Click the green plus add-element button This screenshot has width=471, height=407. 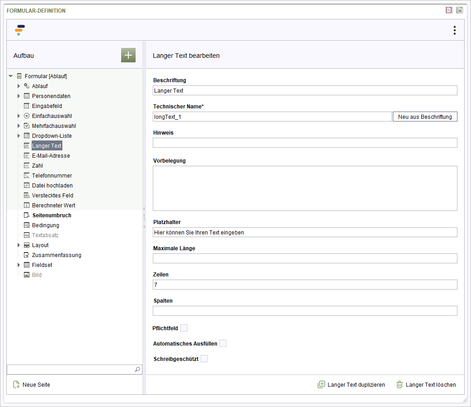128,55
